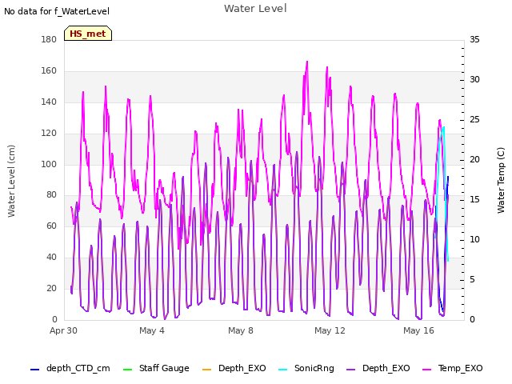Click the cyan SonicRng color marker
Viewport: 512px width, 384px height.
click(282, 370)
